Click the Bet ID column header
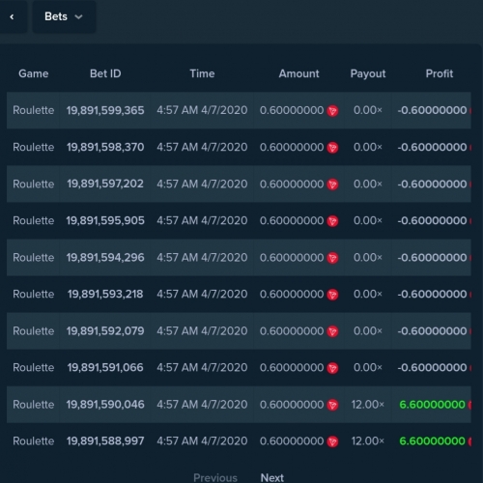 tap(105, 73)
